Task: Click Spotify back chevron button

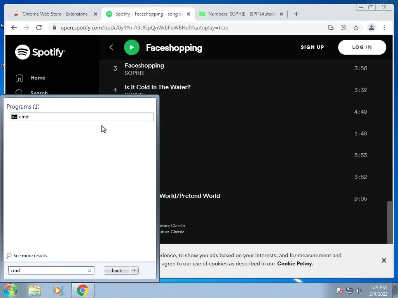Action: 111,47
